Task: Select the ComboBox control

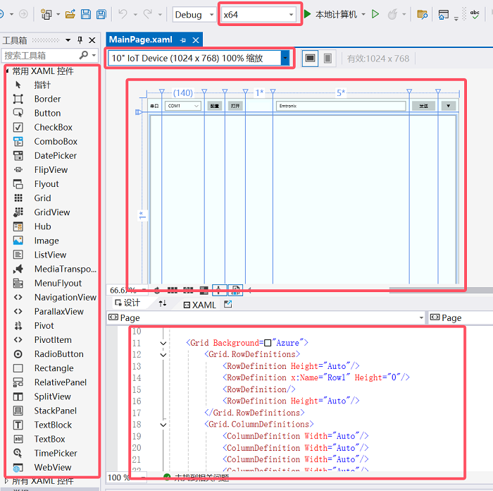Action: (56, 141)
